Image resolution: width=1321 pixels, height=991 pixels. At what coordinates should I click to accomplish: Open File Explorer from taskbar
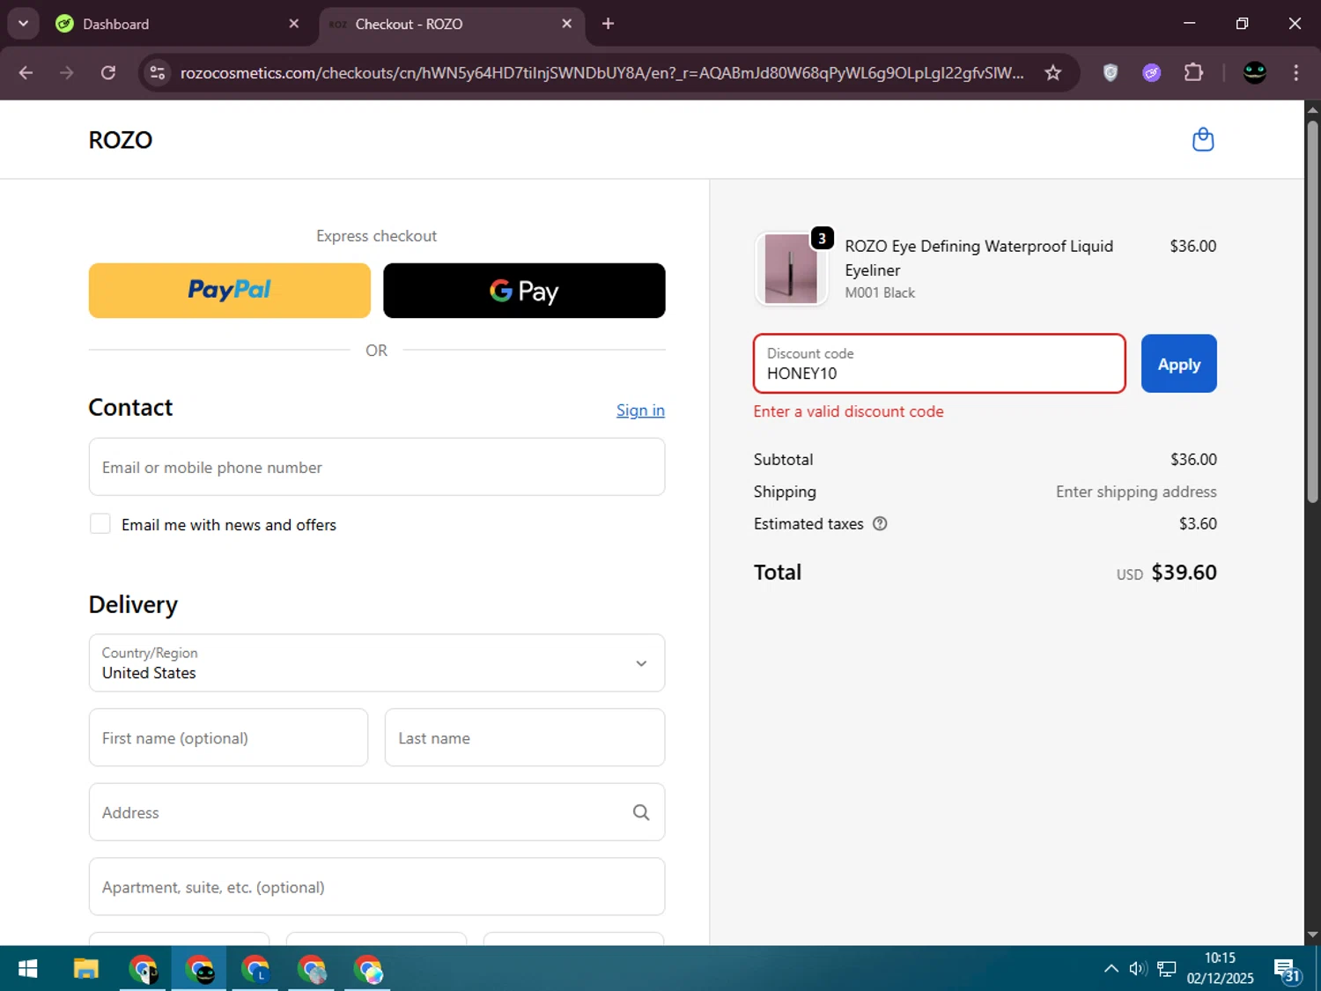coord(85,970)
